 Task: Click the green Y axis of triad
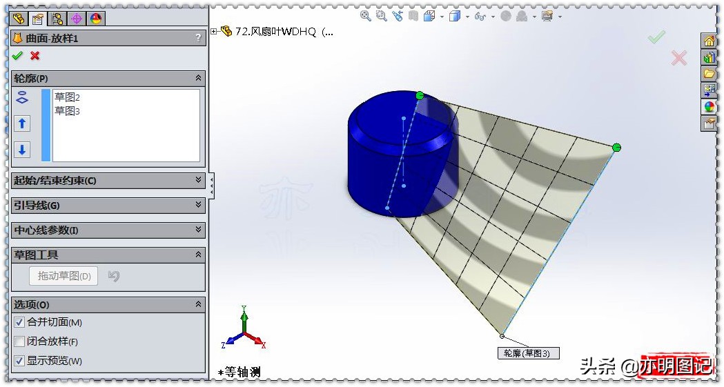[244, 318]
